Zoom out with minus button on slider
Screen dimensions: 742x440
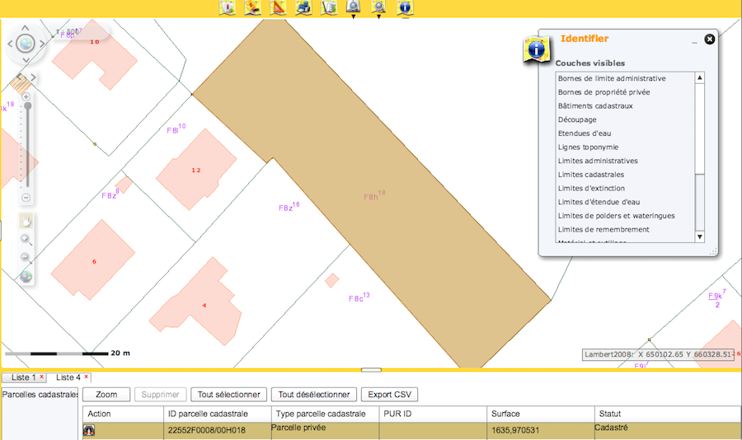click(26, 197)
